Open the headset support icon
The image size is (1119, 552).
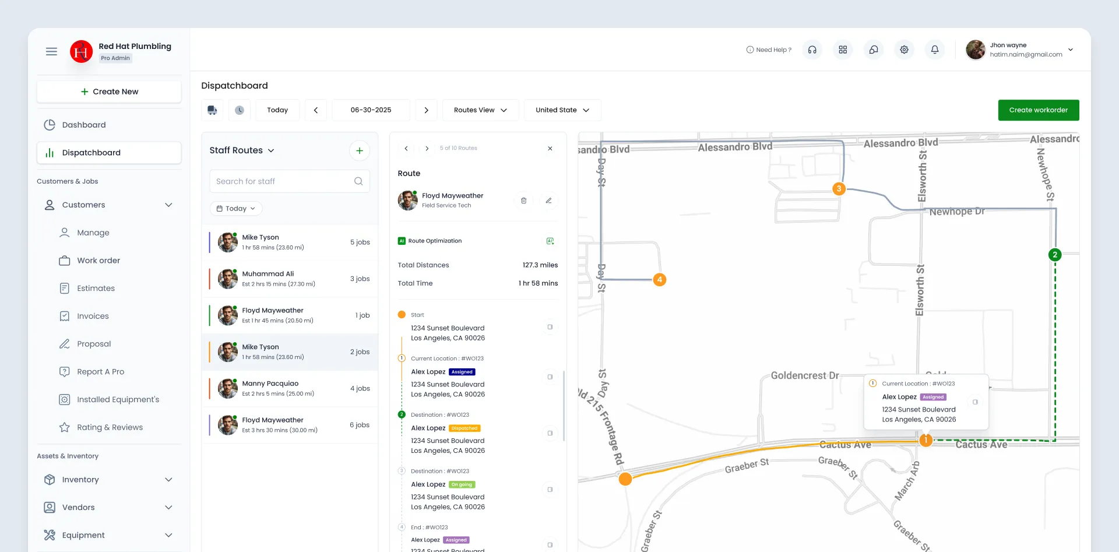pyautogui.click(x=812, y=50)
